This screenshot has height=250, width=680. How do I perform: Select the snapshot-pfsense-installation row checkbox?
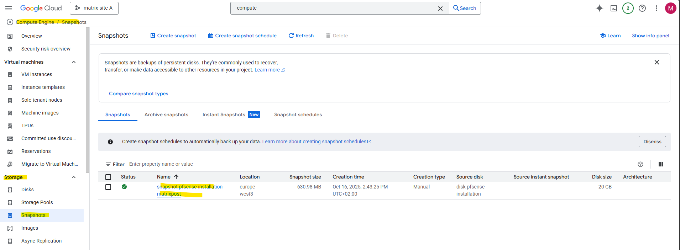click(108, 187)
